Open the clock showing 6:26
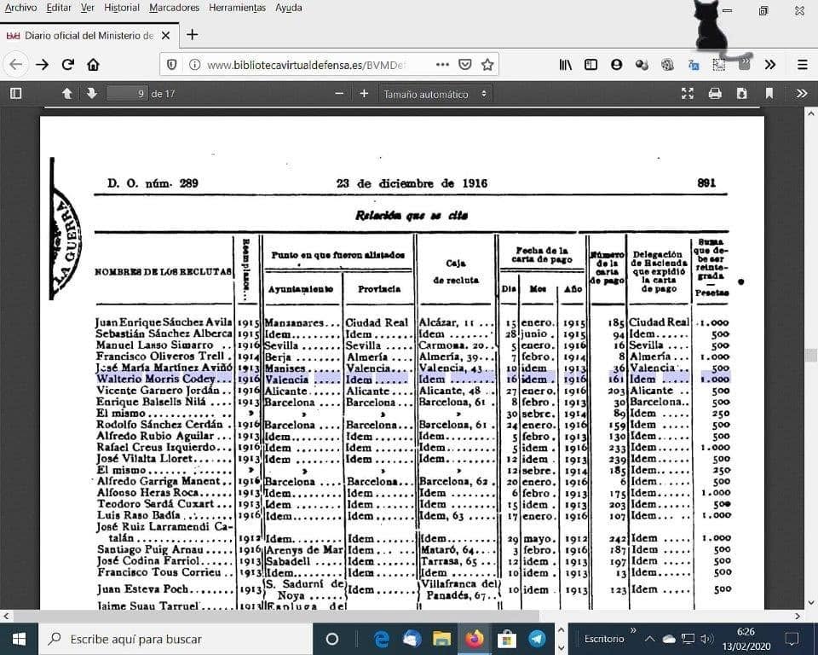 [746, 639]
